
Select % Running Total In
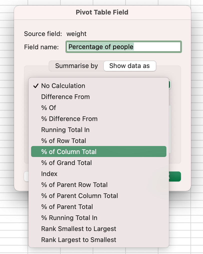coord(69,218)
